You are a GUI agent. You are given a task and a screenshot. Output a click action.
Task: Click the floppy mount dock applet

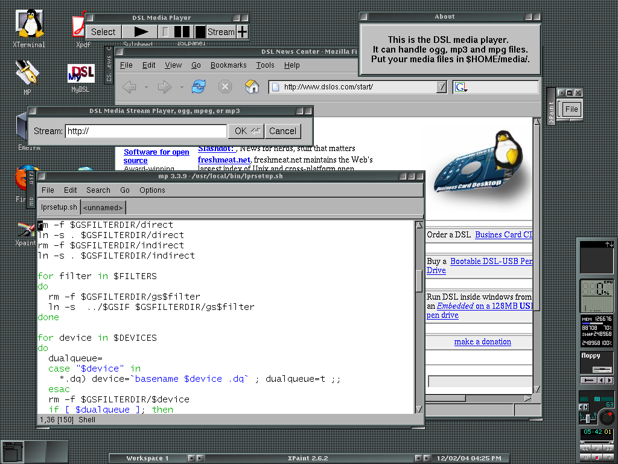597,362
